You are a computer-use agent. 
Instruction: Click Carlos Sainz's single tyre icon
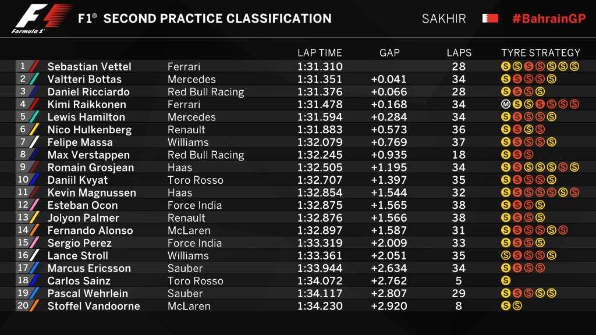[506, 281]
